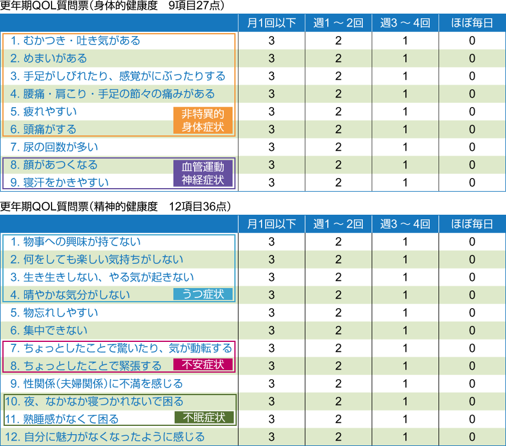506x446 pixels.
Task: Click the blue うつ症状 tag
Action: (x=203, y=295)
